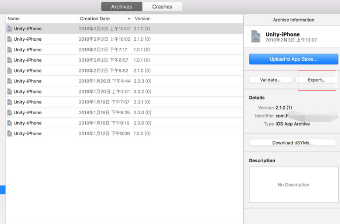The image size is (340, 224).
Task: Click the date 2018年2月2日 下午6:57
Action: 104,60
